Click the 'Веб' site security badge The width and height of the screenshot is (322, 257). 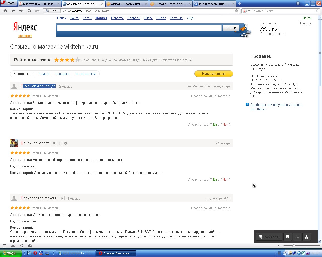[51, 11]
